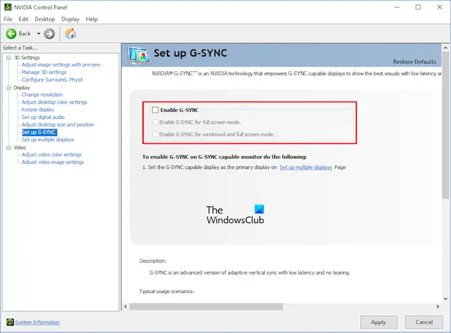
Task: Open Configure Surround, PhysX
Action: [52, 80]
